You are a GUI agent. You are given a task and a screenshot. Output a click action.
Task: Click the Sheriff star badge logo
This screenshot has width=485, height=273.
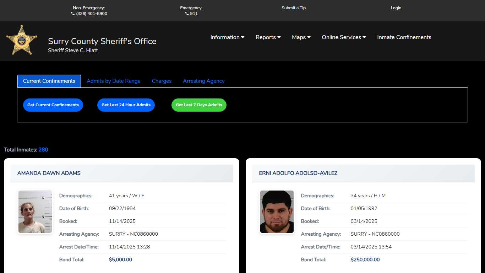[x=22, y=40]
